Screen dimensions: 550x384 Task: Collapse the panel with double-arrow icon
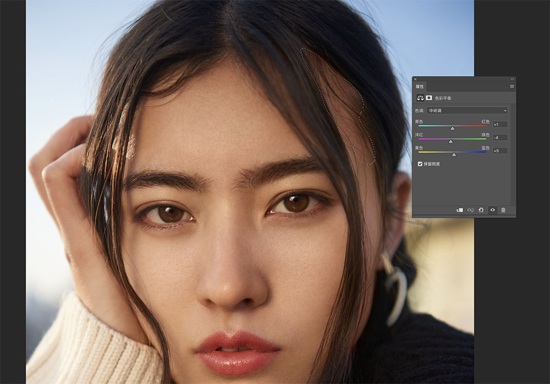coord(512,79)
